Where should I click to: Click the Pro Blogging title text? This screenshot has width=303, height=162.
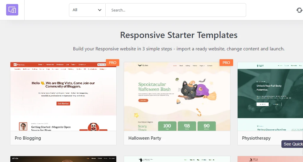28,138
